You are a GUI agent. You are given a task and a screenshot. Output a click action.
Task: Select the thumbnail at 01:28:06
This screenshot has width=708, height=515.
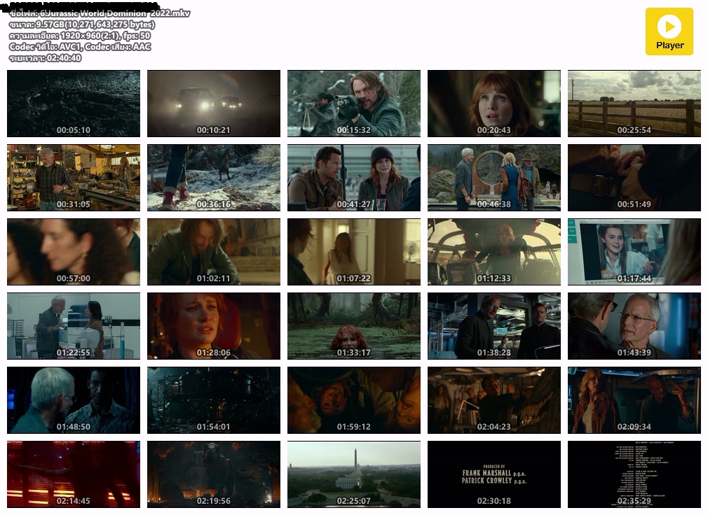(x=214, y=326)
